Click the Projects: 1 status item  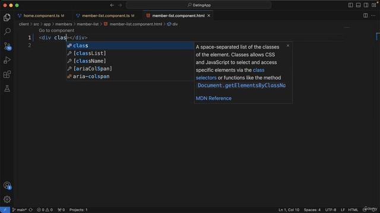[78, 210]
